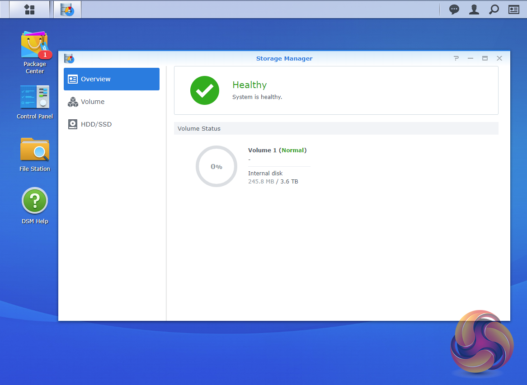Click the 245.8 MB / 3.6 TB usage text
This screenshot has width=527, height=385.
[273, 181]
